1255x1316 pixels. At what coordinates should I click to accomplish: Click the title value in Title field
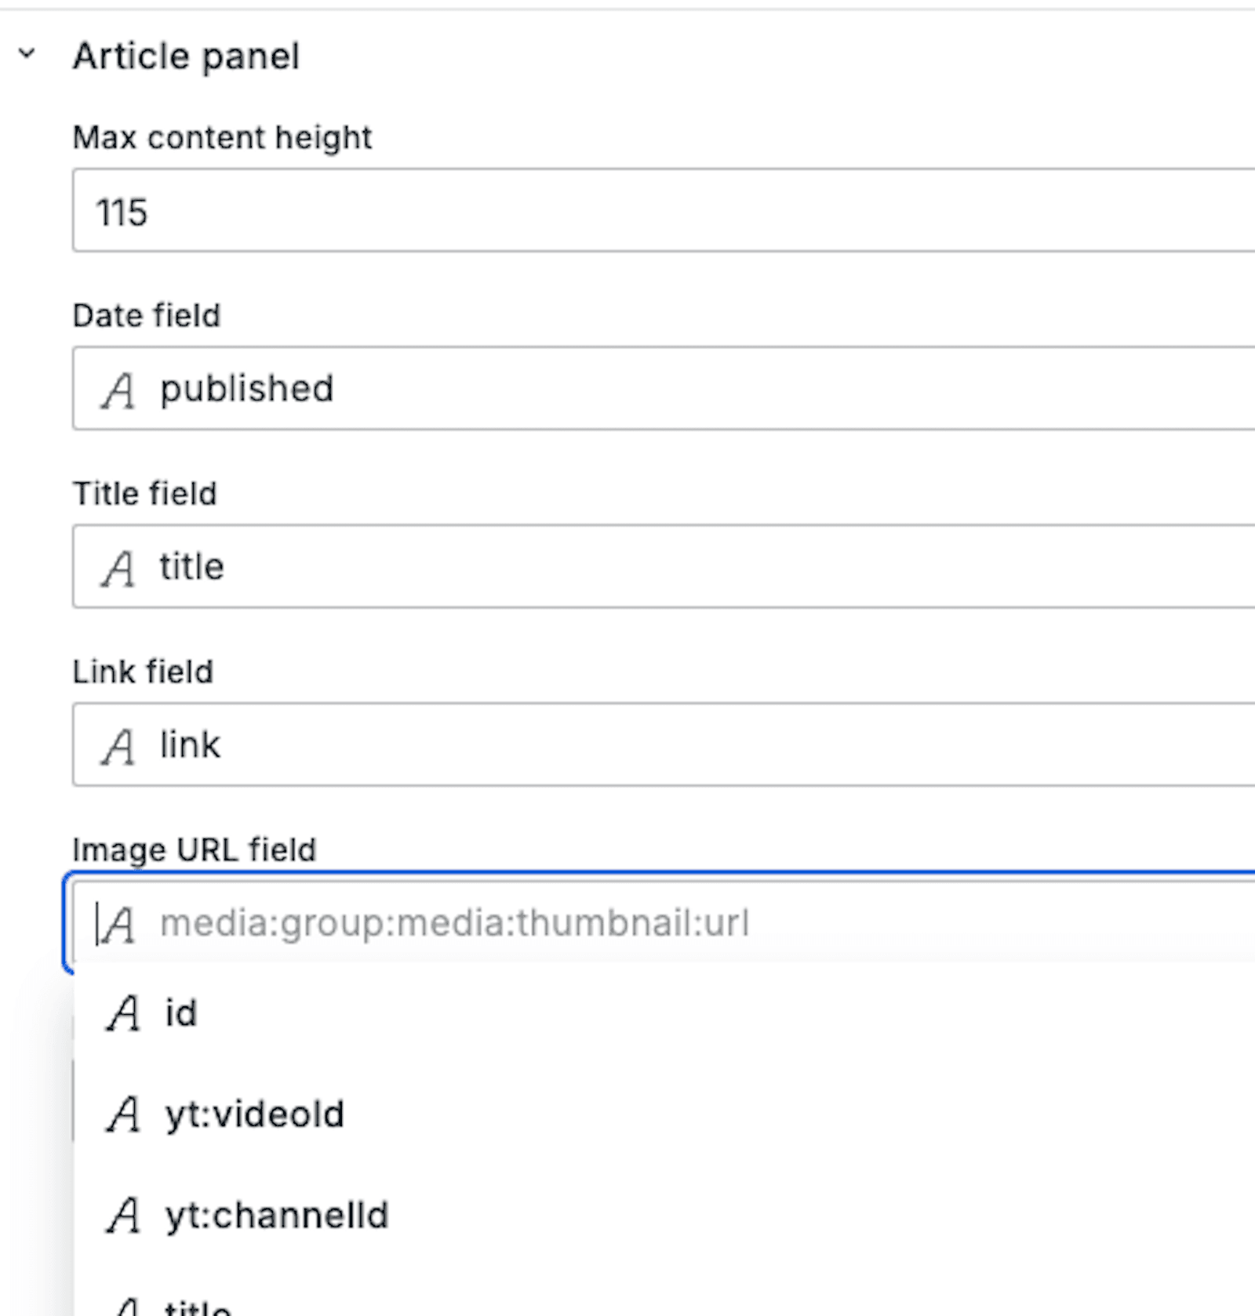189,567
